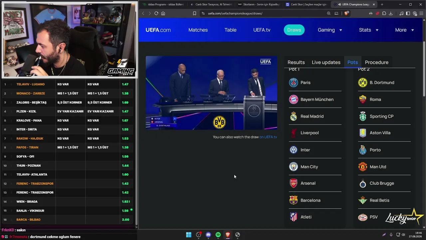Toggle the browser sidebar panel icon

click(x=408, y=13)
